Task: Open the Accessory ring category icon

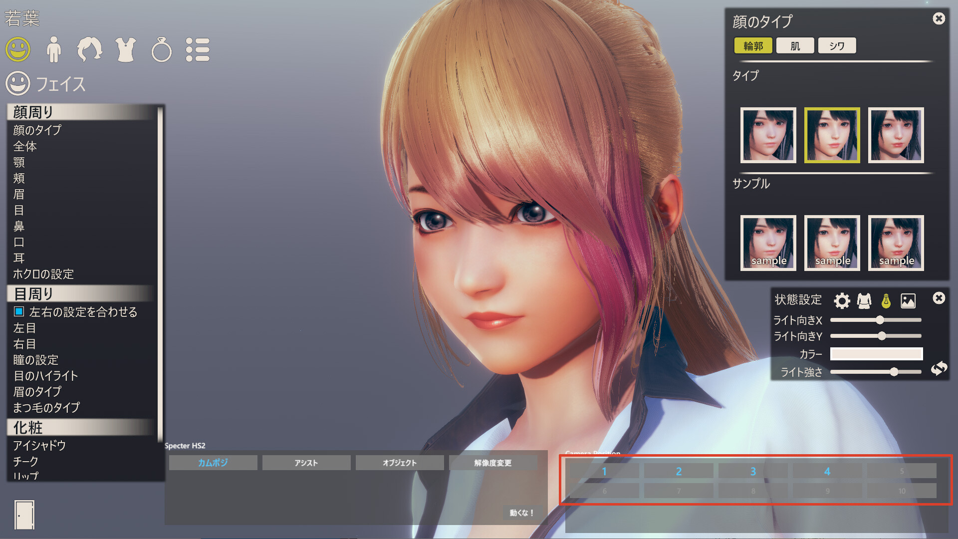Action: pos(161,50)
